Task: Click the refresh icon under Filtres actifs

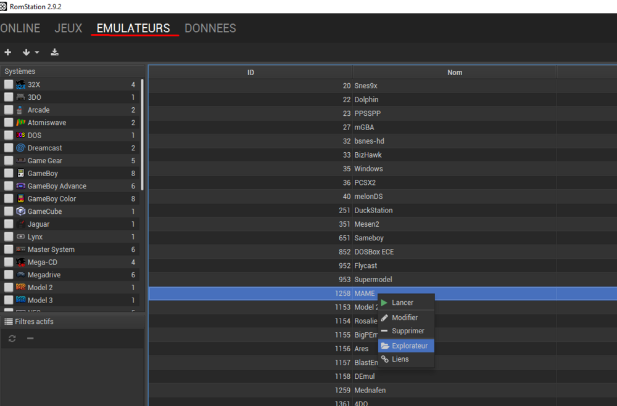Action: coord(12,339)
